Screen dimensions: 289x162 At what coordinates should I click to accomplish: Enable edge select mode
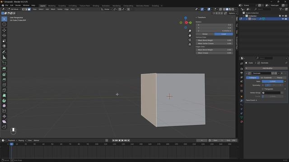pyautogui.click(x=26, y=9)
